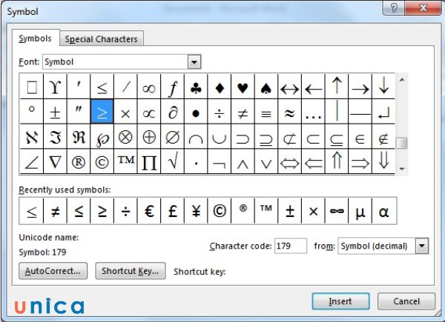
Task: Select the pound sign in recent symbols
Action: pyautogui.click(x=172, y=211)
